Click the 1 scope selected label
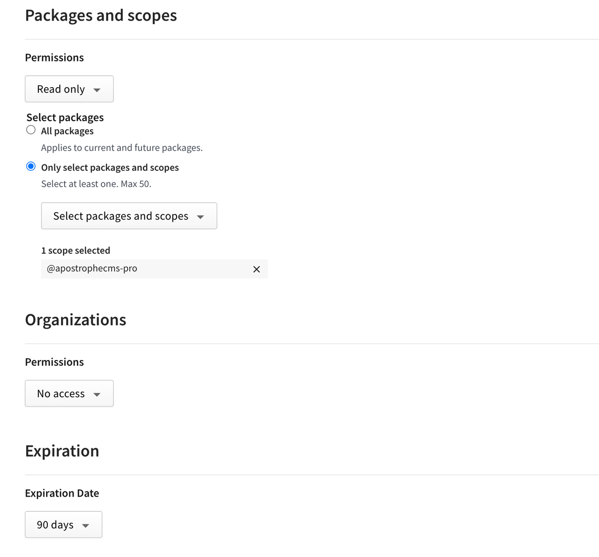The width and height of the screenshot is (599, 557). (x=76, y=251)
